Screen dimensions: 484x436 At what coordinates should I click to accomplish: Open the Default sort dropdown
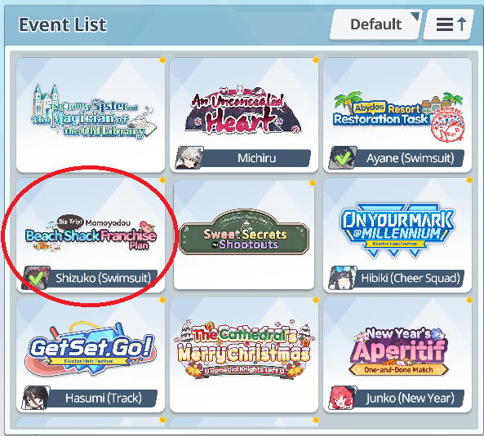(375, 24)
